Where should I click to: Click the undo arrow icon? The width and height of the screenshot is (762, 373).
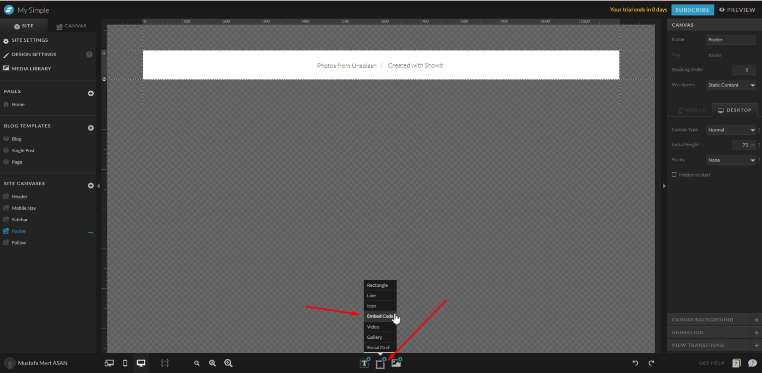click(635, 363)
